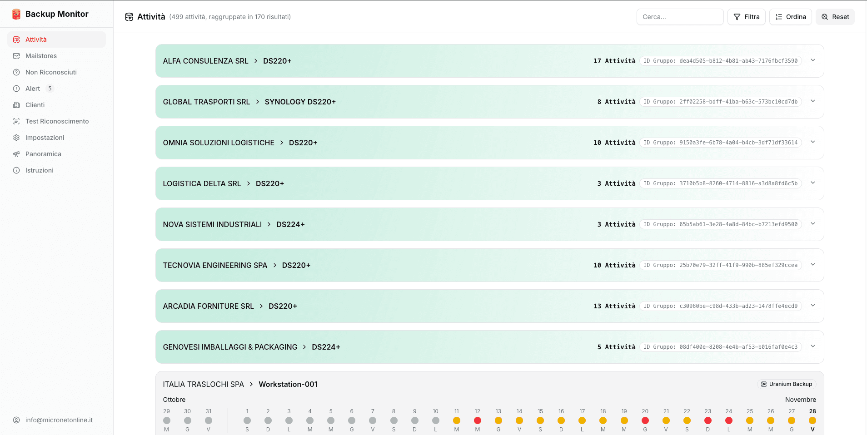Click the Backup Monitor logo icon
The height and width of the screenshot is (435, 867).
tap(16, 14)
